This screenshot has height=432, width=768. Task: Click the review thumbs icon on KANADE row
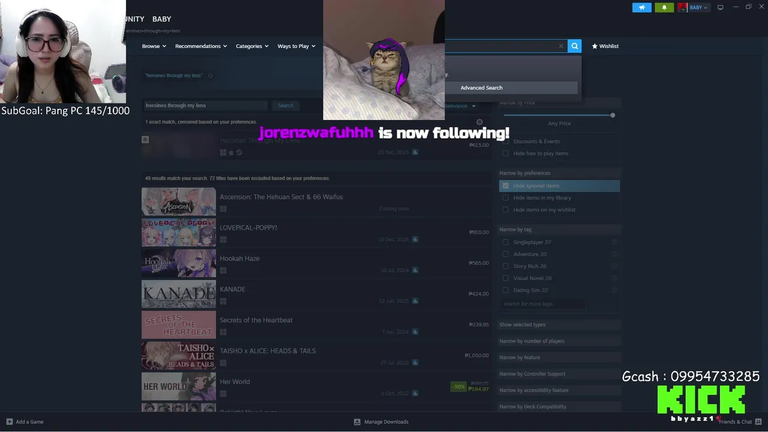pyautogui.click(x=415, y=301)
